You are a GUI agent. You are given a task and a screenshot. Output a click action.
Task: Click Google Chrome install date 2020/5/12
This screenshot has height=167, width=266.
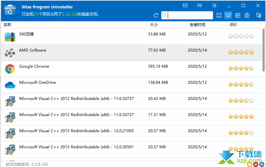tap(197, 66)
